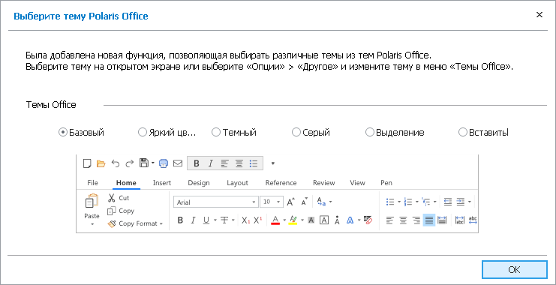Click the clear formatting eraser icon
The image size is (556, 285).
coord(368,220)
